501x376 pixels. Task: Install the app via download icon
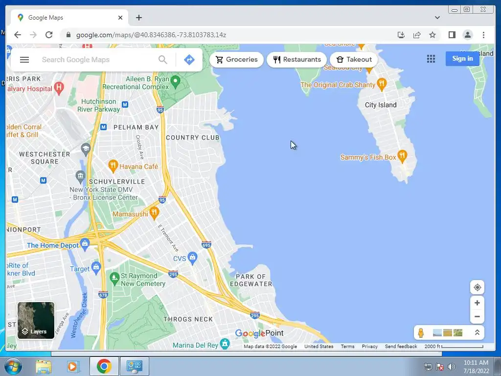(401, 35)
